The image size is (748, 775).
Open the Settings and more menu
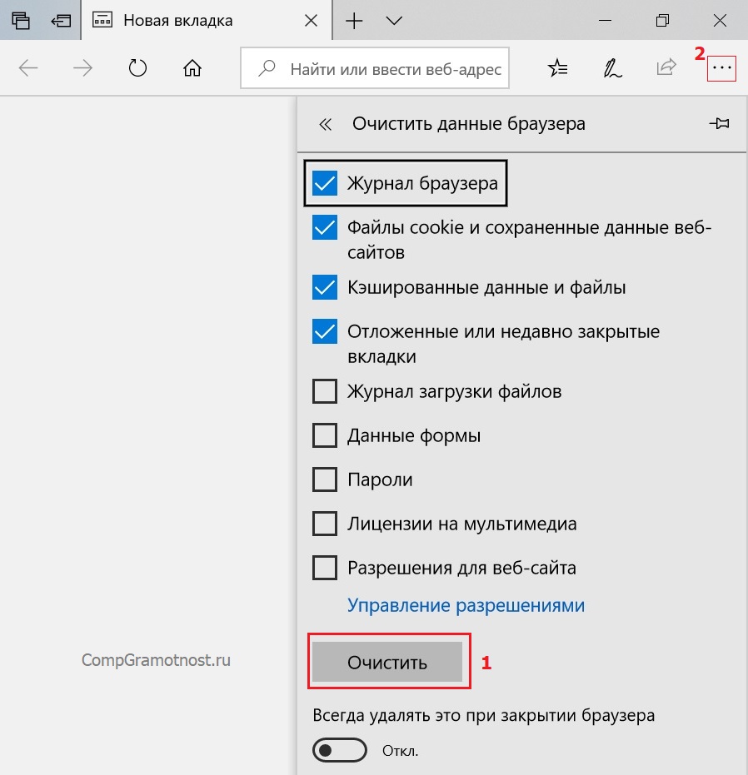pyautogui.click(x=722, y=68)
